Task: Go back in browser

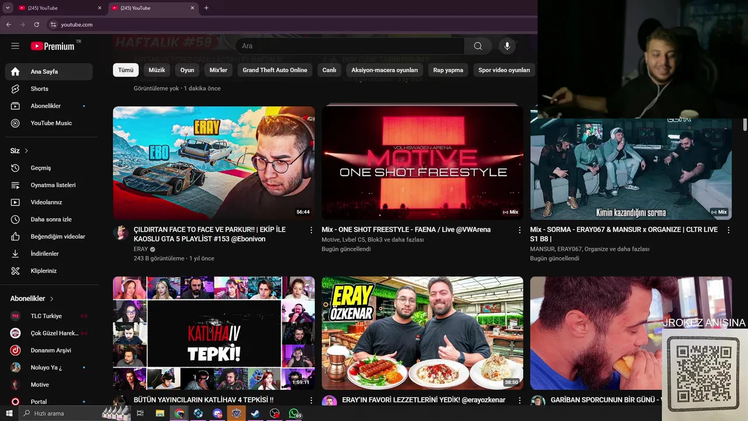Action: 9,25
